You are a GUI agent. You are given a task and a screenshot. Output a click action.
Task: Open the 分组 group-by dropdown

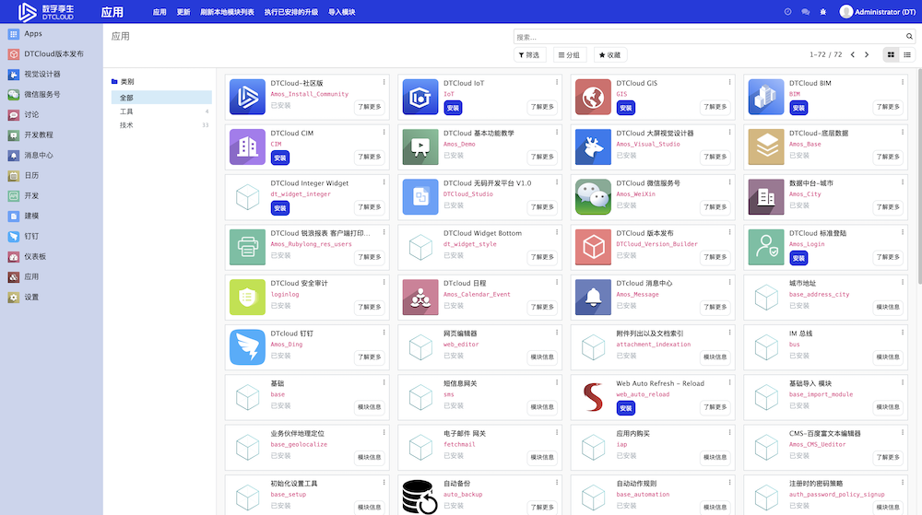[569, 55]
